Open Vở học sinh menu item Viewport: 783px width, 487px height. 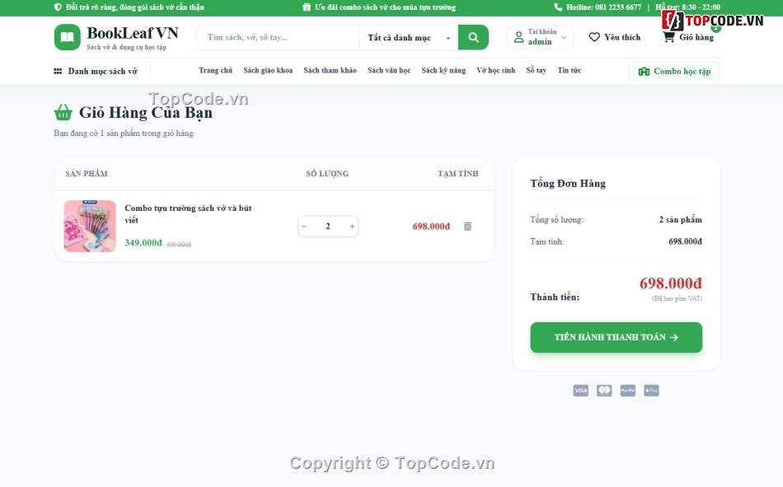coord(496,70)
